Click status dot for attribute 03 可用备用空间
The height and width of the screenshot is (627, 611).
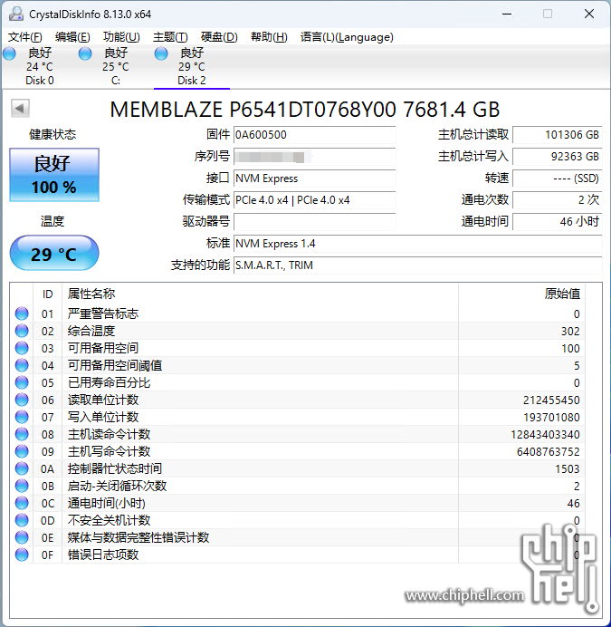coord(22,348)
